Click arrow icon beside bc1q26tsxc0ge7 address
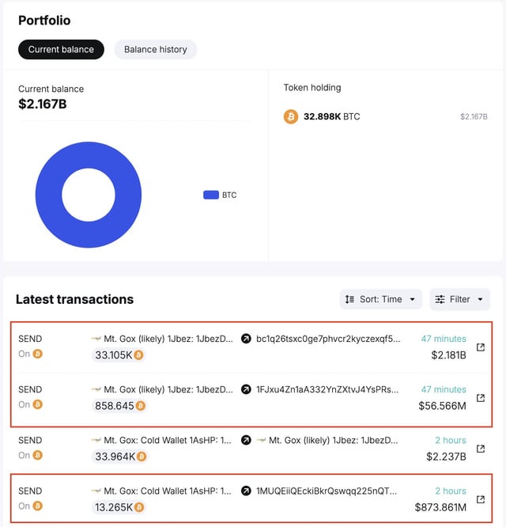Viewport: 506px width, 527px height. tap(246, 339)
